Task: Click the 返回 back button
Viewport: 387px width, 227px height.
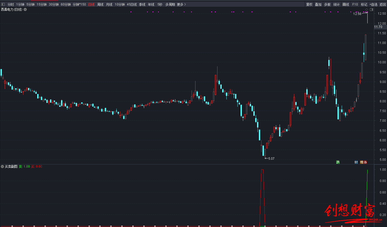Action: [x=383, y=4]
